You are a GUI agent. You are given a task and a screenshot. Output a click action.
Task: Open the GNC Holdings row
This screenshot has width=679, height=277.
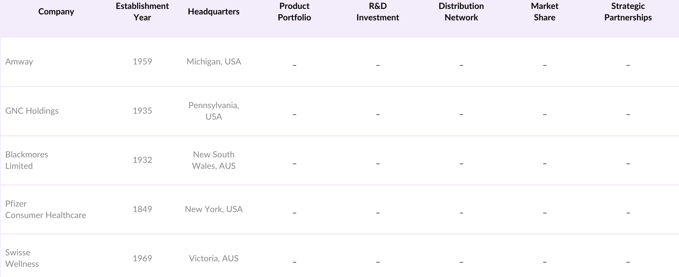[32, 111]
